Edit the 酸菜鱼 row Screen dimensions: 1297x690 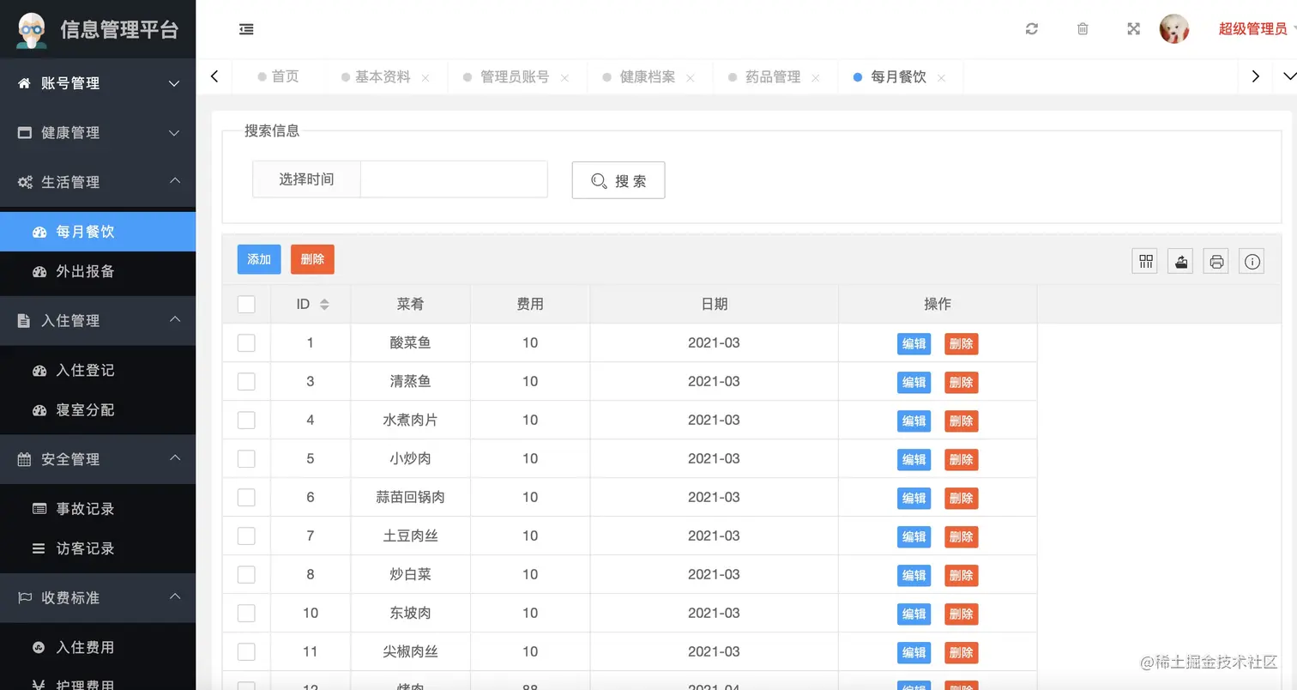914,344
